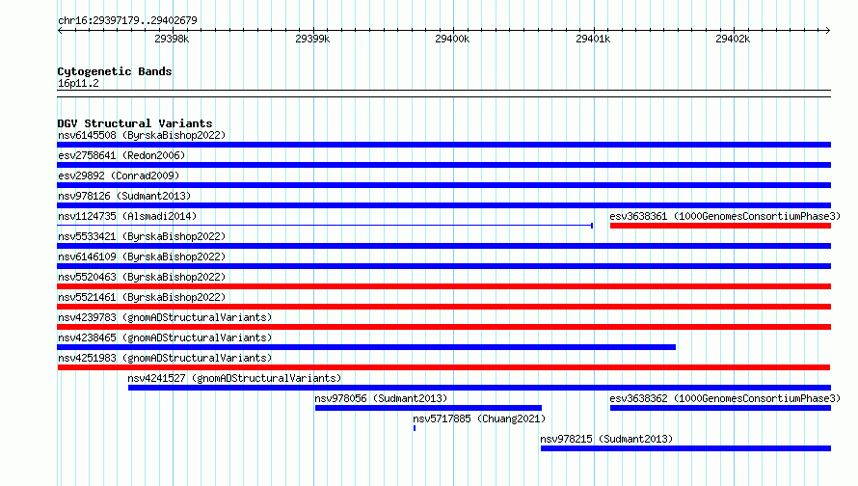The height and width of the screenshot is (486, 858).
Task: Click the right arrowhead of the ruler
Action: (x=828, y=31)
